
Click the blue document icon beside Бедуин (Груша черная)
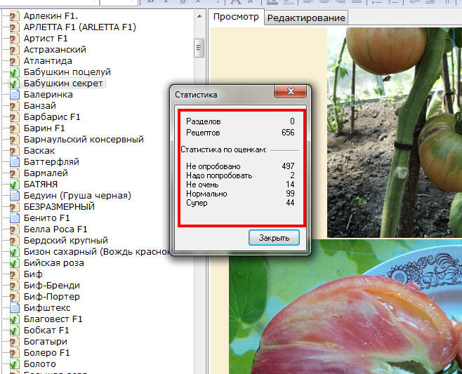15,196
